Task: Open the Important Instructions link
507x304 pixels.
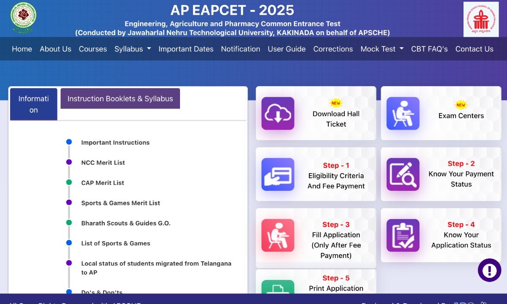Action: (x=115, y=143)
